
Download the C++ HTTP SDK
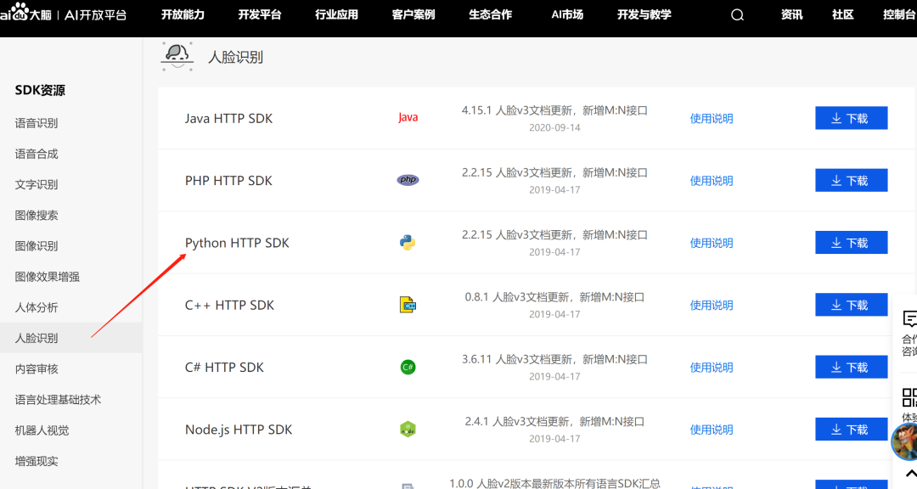(x=851, y=305)
